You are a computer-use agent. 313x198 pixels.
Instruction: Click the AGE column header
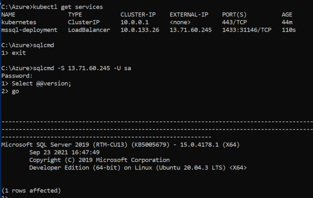coord(287,15)
